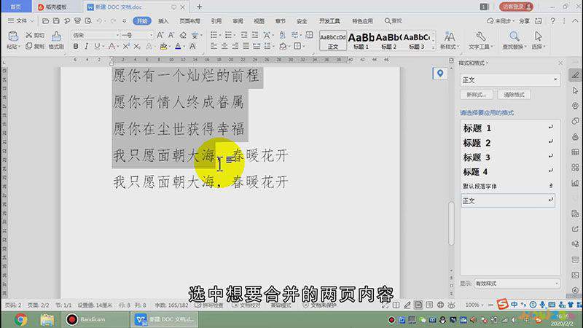Justify text alignment

246,47
